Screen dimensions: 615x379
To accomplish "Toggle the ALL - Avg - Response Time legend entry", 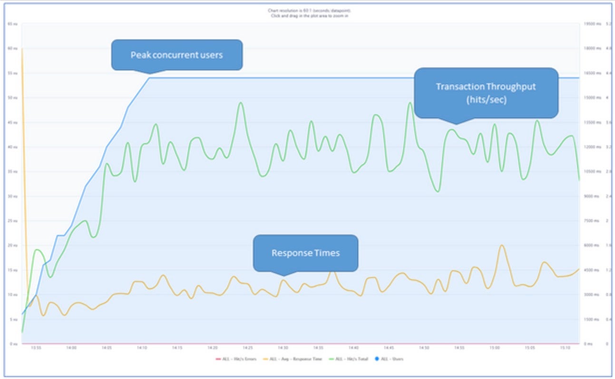I will (295, 359).
